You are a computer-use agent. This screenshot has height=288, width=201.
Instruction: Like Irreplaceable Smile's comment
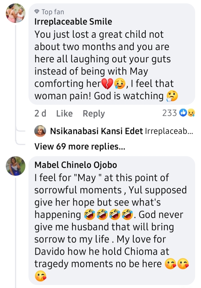pos(64,113)
